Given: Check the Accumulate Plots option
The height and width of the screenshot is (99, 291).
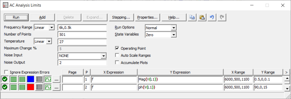Looking at the screenshot, I should click(117, 62).
